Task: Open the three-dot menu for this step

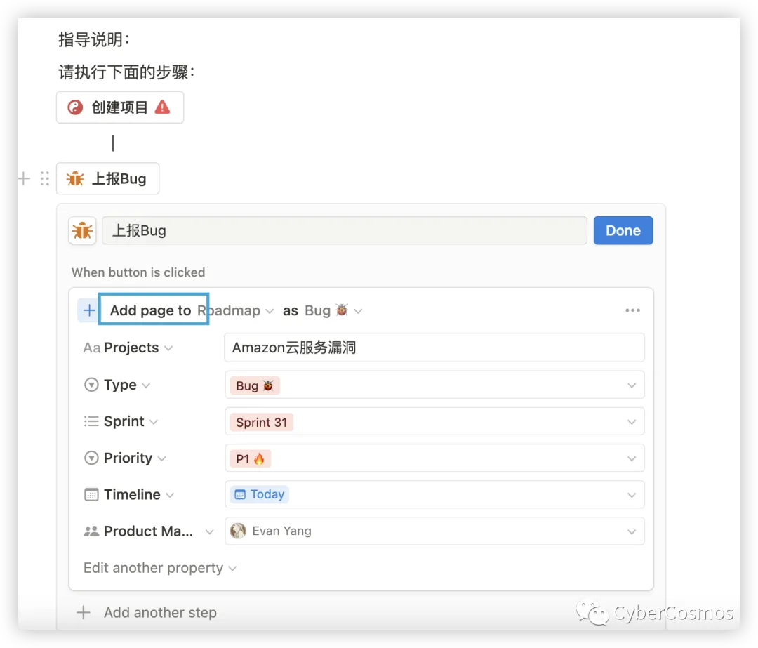Action: click(632, 311)
